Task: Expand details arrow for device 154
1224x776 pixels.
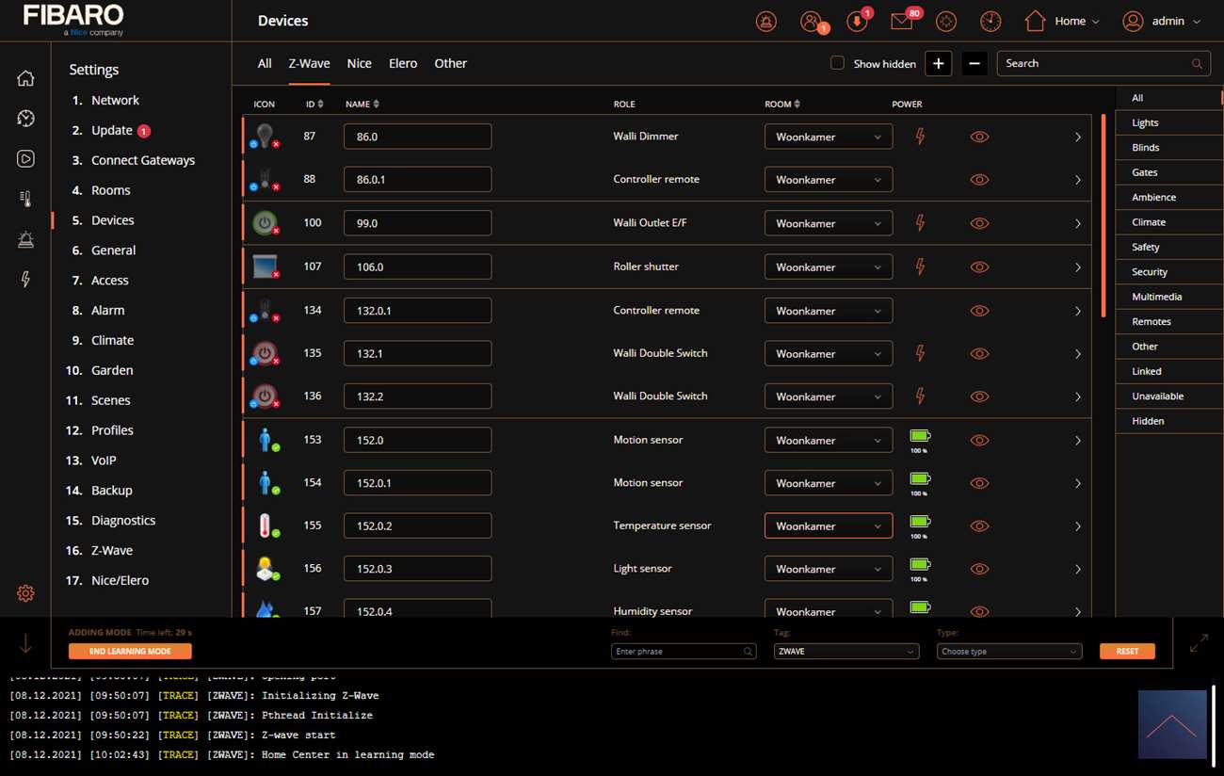Action: [x=1078, y=483]
